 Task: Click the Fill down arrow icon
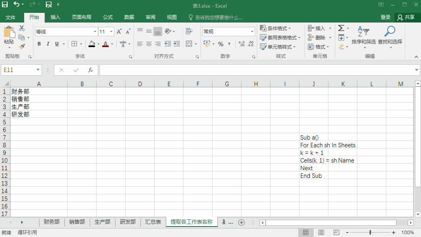341,37
